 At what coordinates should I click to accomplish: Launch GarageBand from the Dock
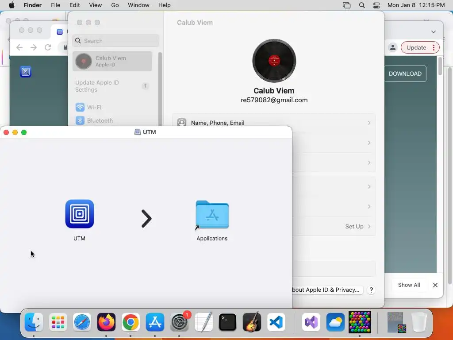[x=252, y=322]
